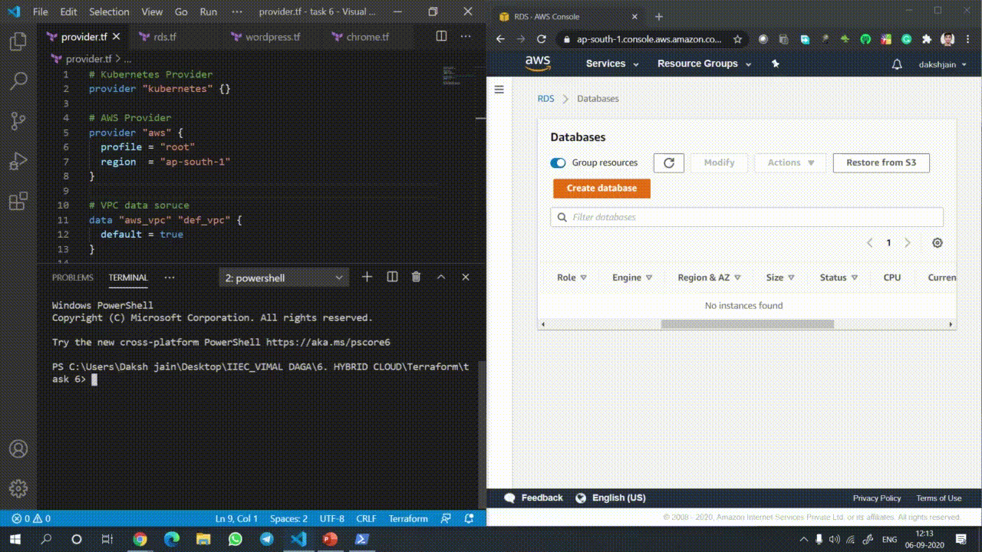Close the terminal panel
Screen dimensions: 982x552
pos(465,277)
